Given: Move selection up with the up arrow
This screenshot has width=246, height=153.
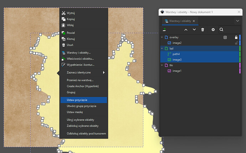Looking at the screenshot, I should [x=186, y=30].
